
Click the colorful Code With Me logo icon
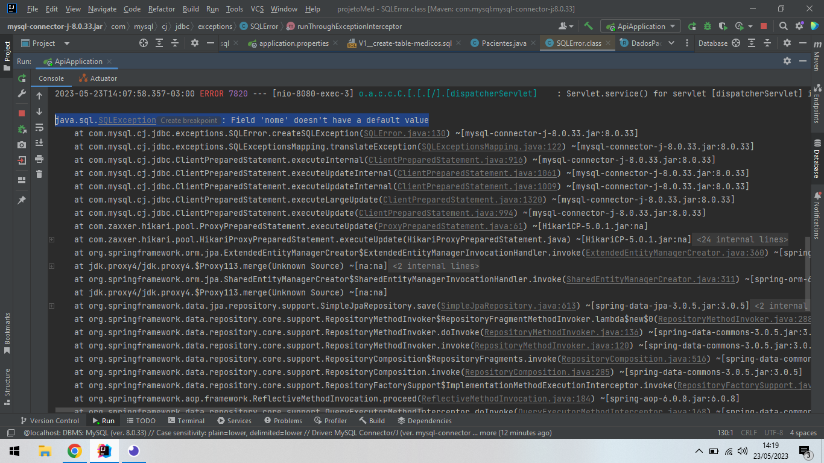pyautogui.click(x=814, y=26)
